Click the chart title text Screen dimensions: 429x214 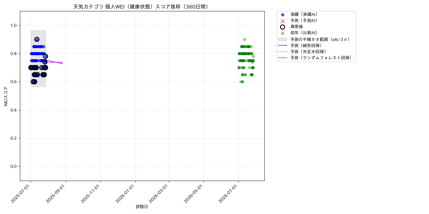point(142,7)
